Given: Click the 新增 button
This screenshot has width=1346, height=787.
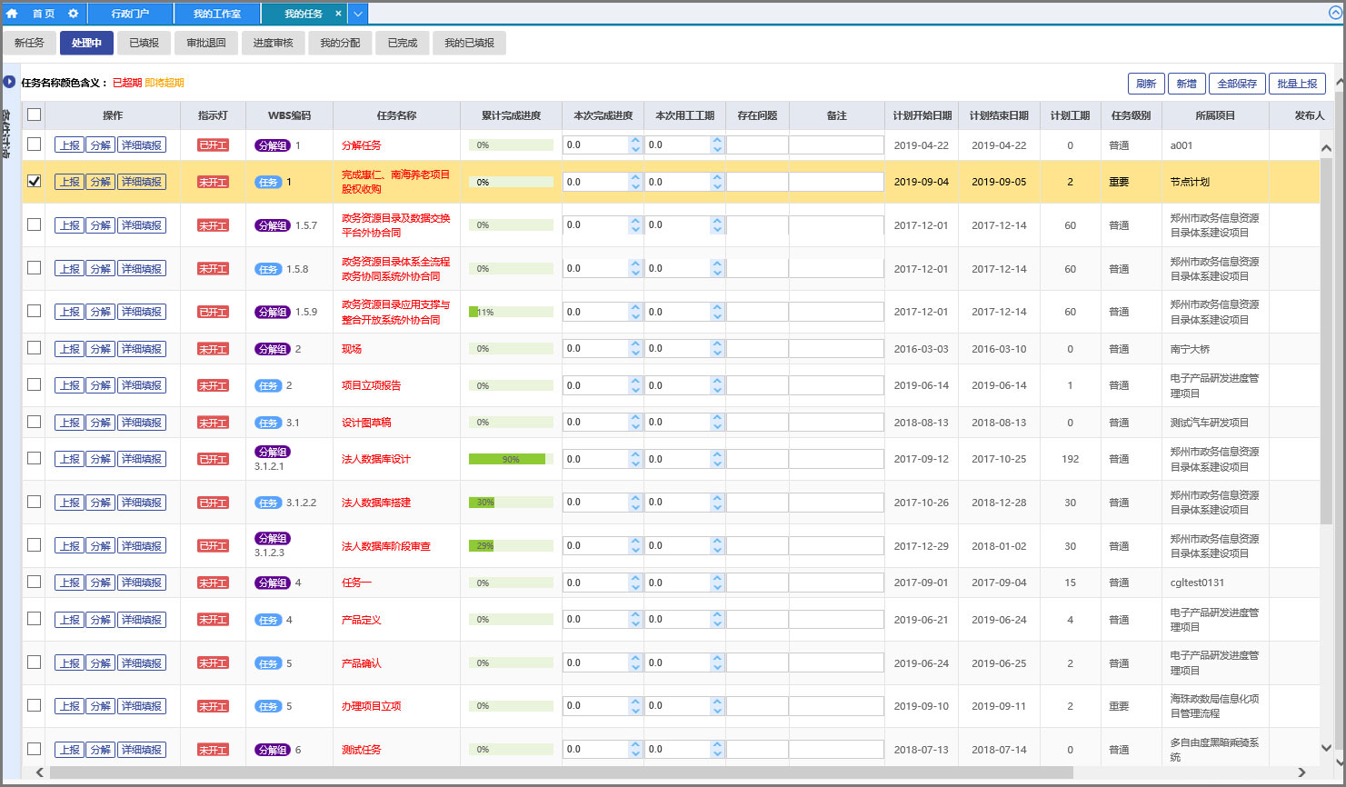Looking at the screenshot, I should tap(1186, 84).
